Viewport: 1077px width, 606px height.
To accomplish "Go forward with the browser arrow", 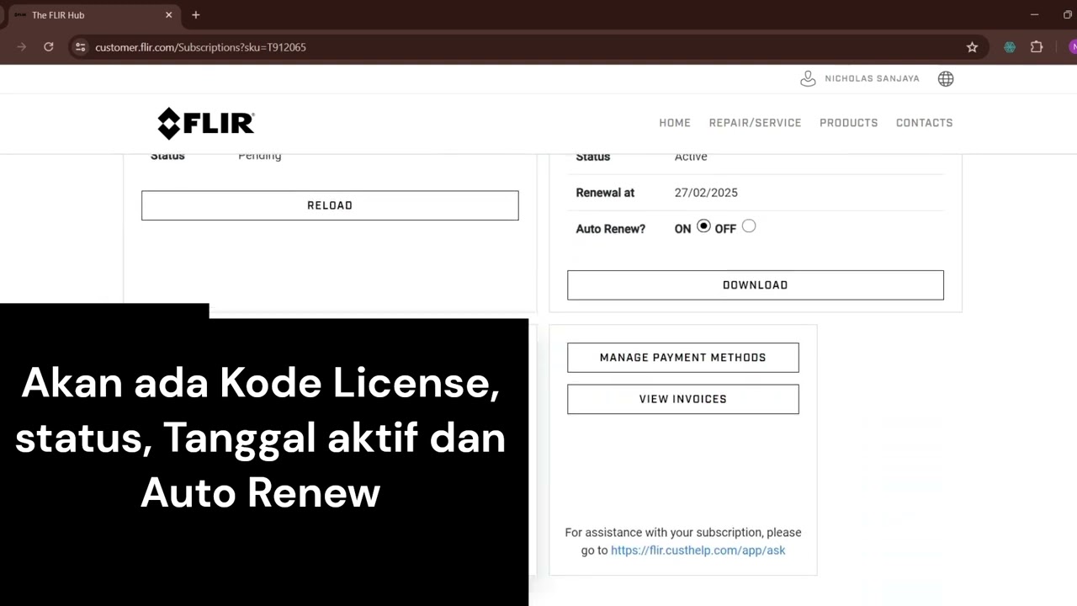I will 22,47.
